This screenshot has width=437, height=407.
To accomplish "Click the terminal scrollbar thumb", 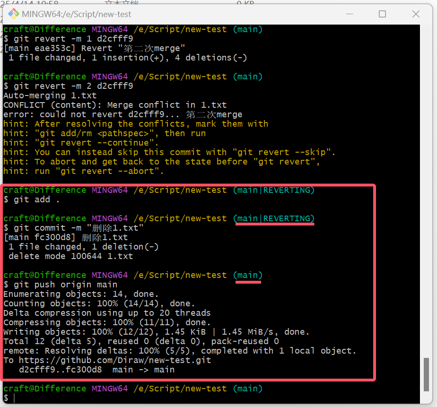I will point(426,374).
